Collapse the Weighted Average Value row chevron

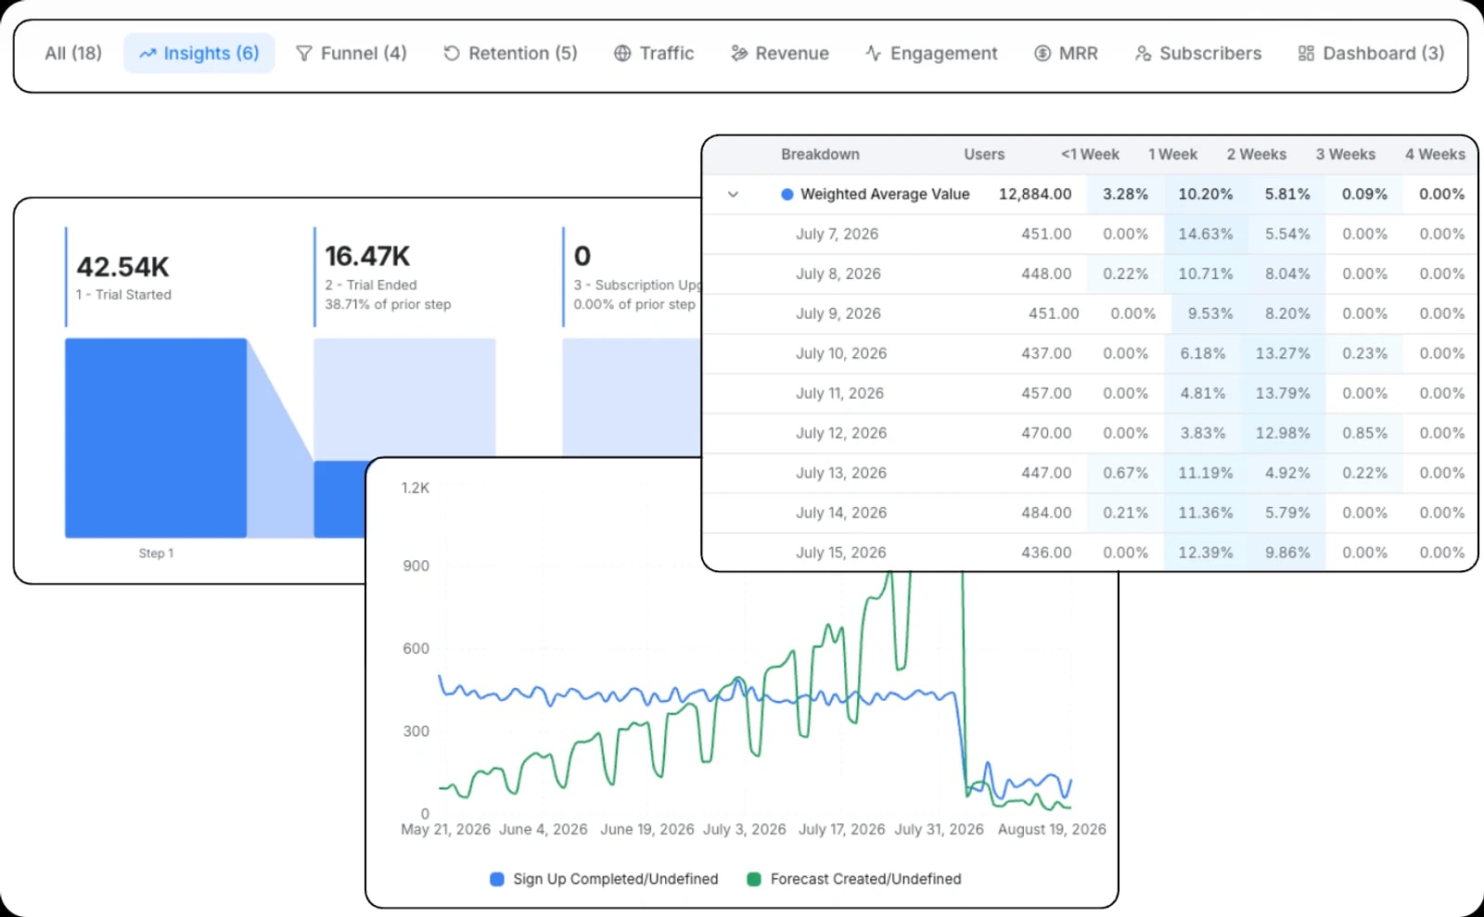(x=733, y=195)
